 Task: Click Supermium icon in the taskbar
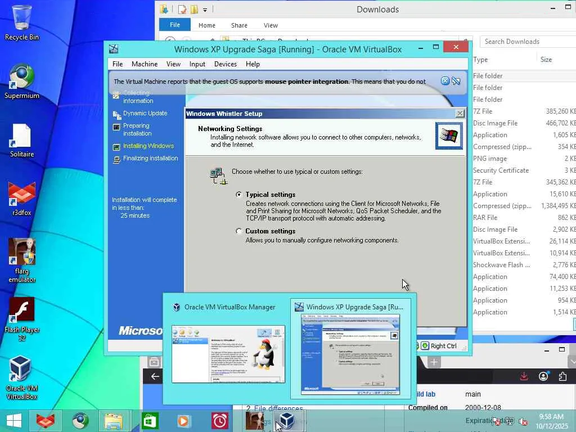coord(80,421)
